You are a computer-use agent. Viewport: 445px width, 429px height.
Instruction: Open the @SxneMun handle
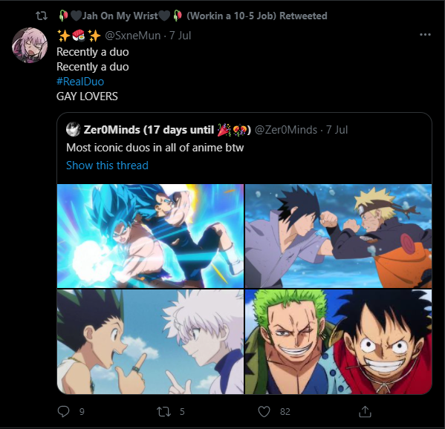click(x=132, y=36)
